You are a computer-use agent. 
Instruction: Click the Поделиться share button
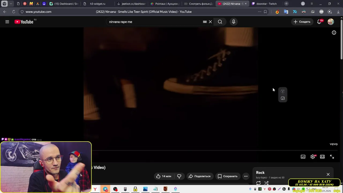point(200,176)
